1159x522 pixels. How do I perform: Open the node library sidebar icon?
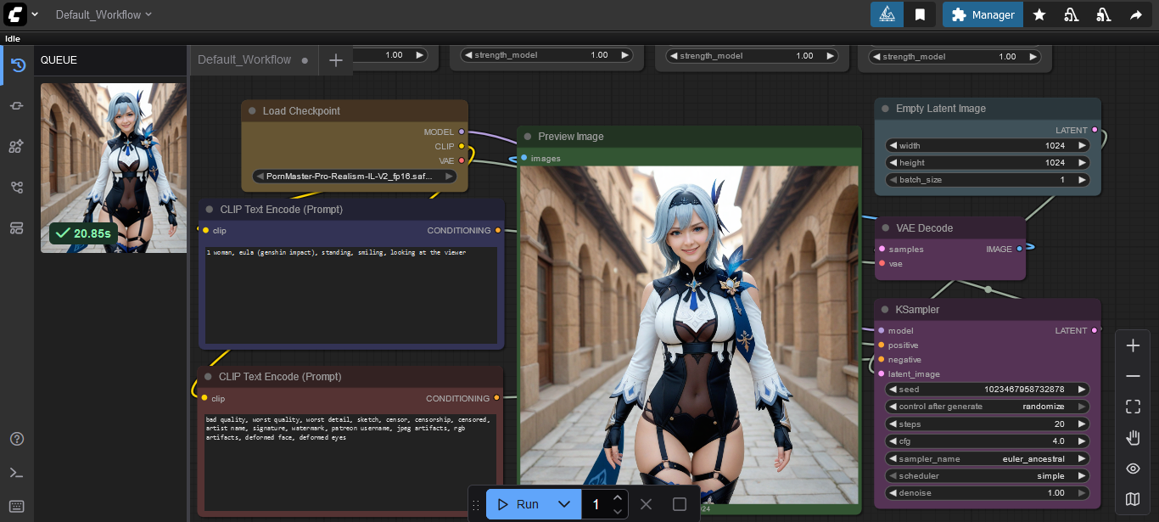17,106
